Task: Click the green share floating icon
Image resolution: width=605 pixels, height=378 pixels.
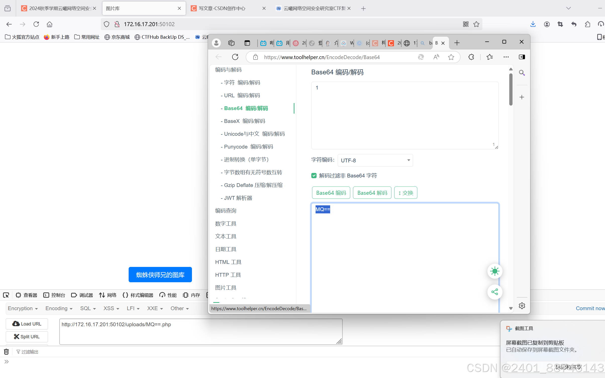Action: [494, 292]
